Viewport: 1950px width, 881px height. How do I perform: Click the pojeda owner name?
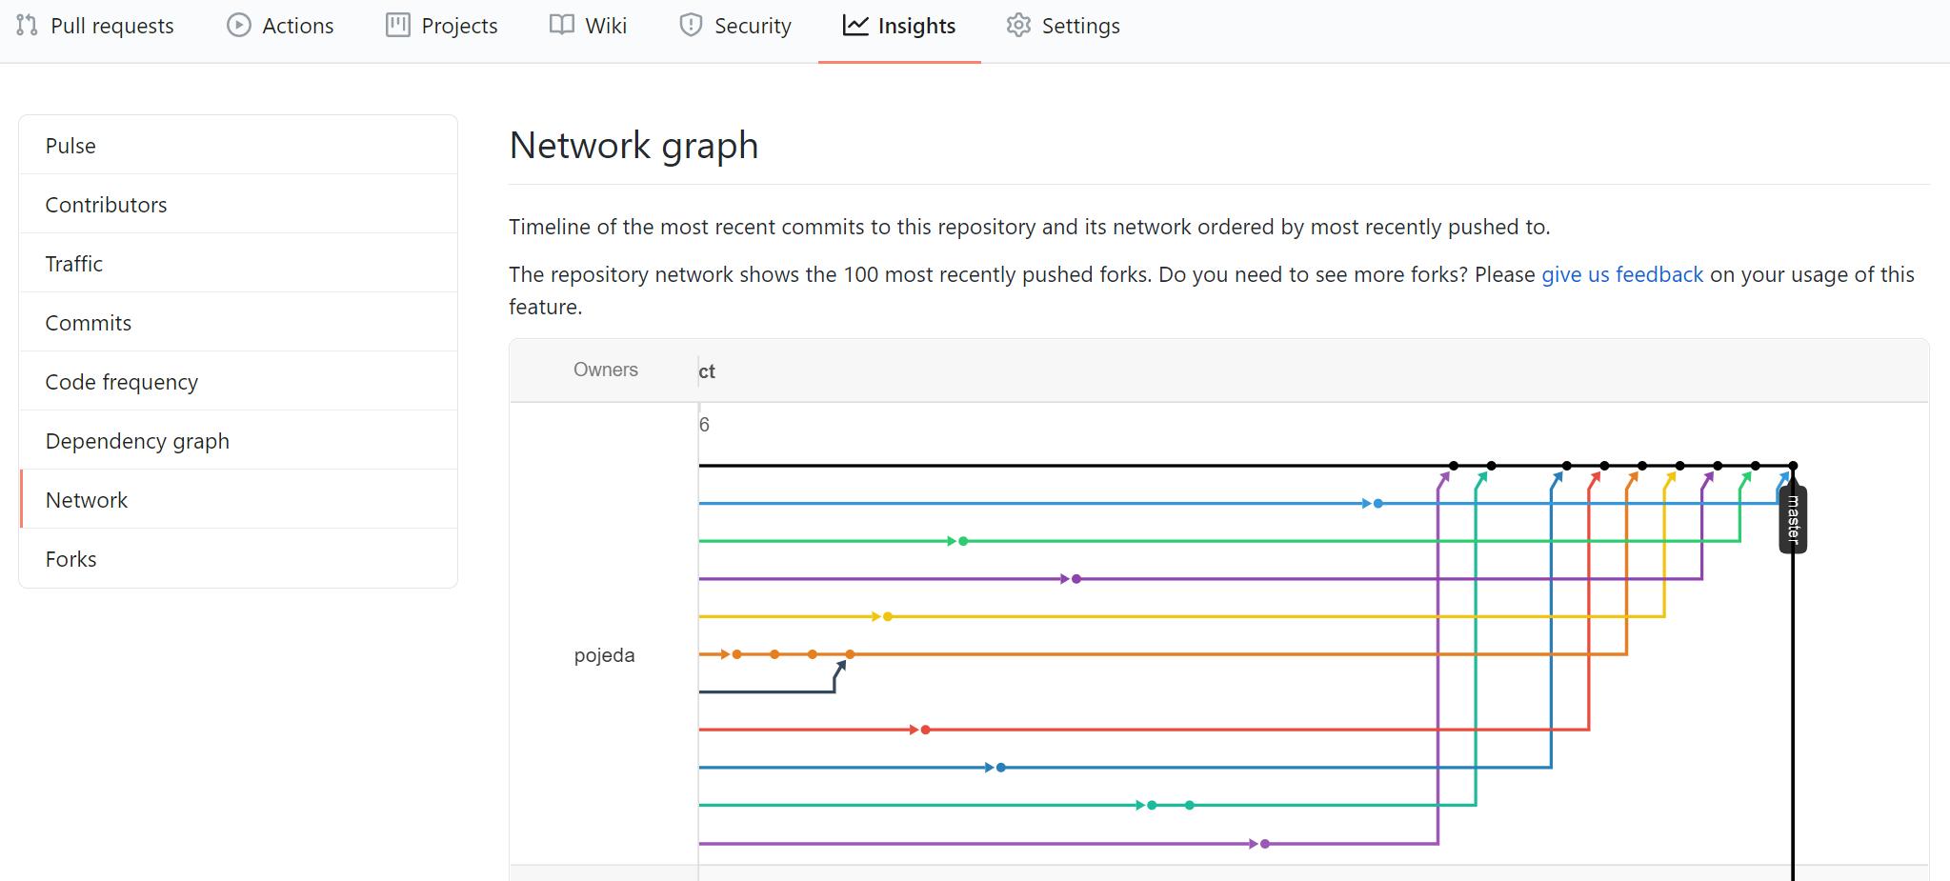tap(604, 655)
